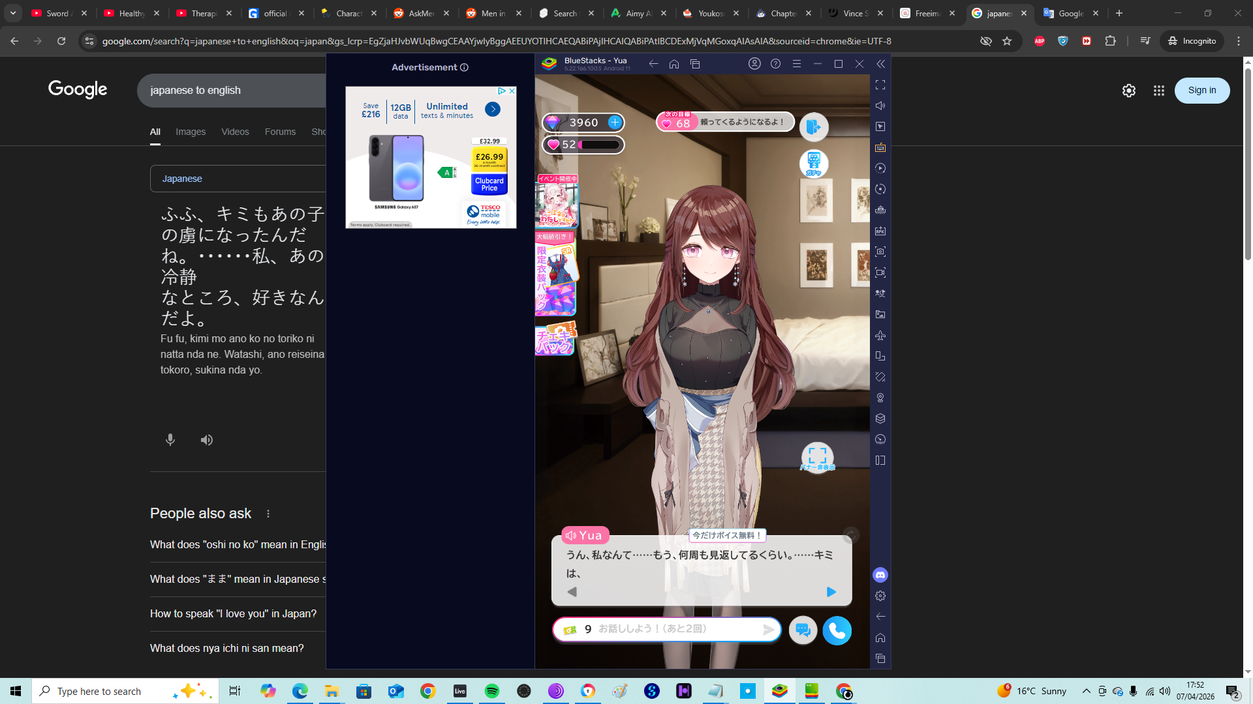Open Windows Start menu

pyautogui.click(x=16, y=691)
